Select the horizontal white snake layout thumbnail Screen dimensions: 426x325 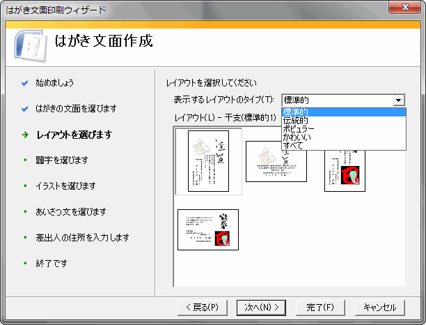(x=276, y=161)
